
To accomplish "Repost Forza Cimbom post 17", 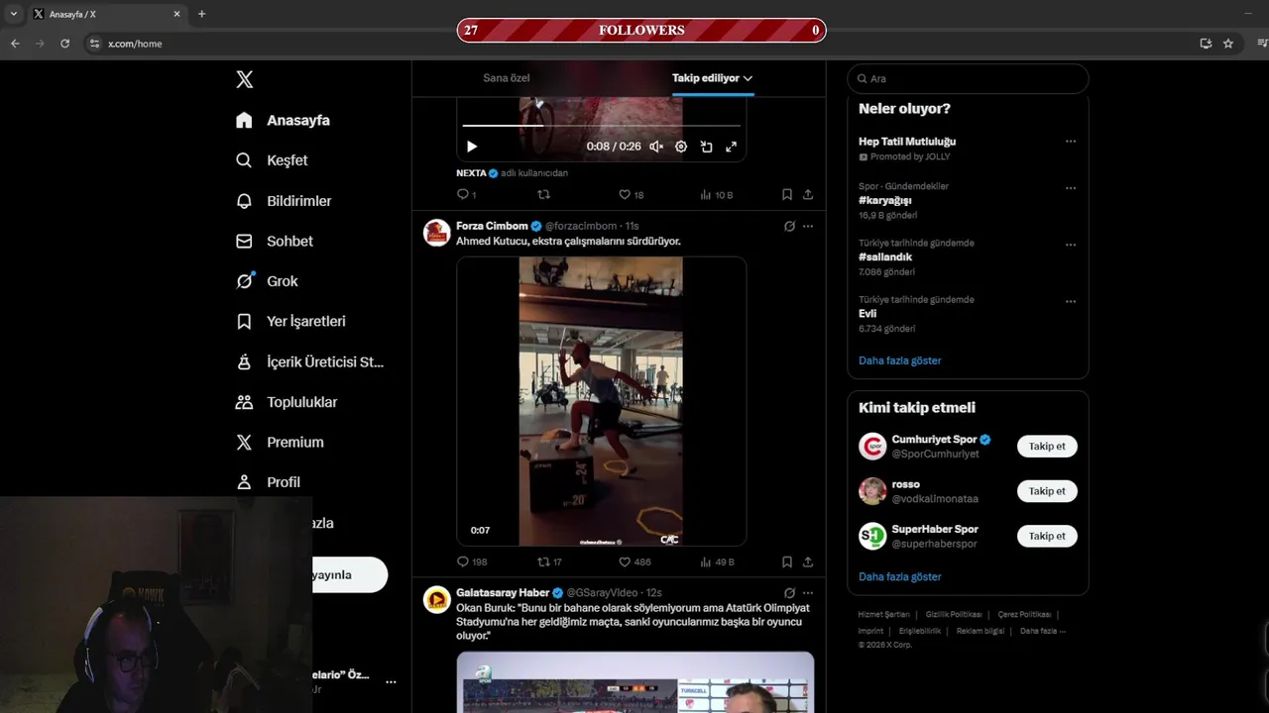I will click(x=549, y=561).
